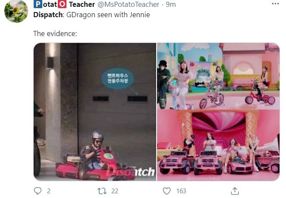Open the share upload icon

coord(235,191)
